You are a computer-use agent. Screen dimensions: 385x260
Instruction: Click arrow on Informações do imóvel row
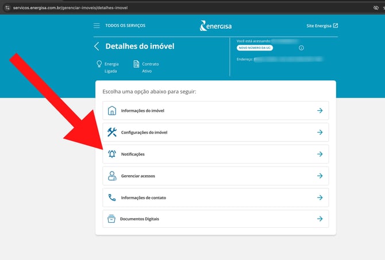pyautogui.click(x=319, y=111)
